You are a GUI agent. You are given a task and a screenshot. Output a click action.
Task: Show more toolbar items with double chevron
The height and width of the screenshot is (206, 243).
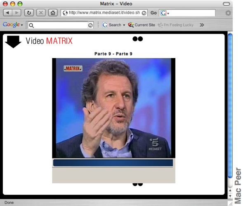pyautogui.click(x=202, y=25)
